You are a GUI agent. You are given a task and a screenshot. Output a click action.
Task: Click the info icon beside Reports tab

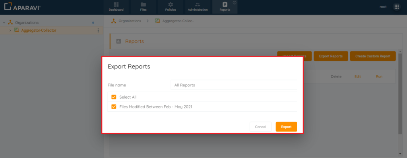[235, 3]
